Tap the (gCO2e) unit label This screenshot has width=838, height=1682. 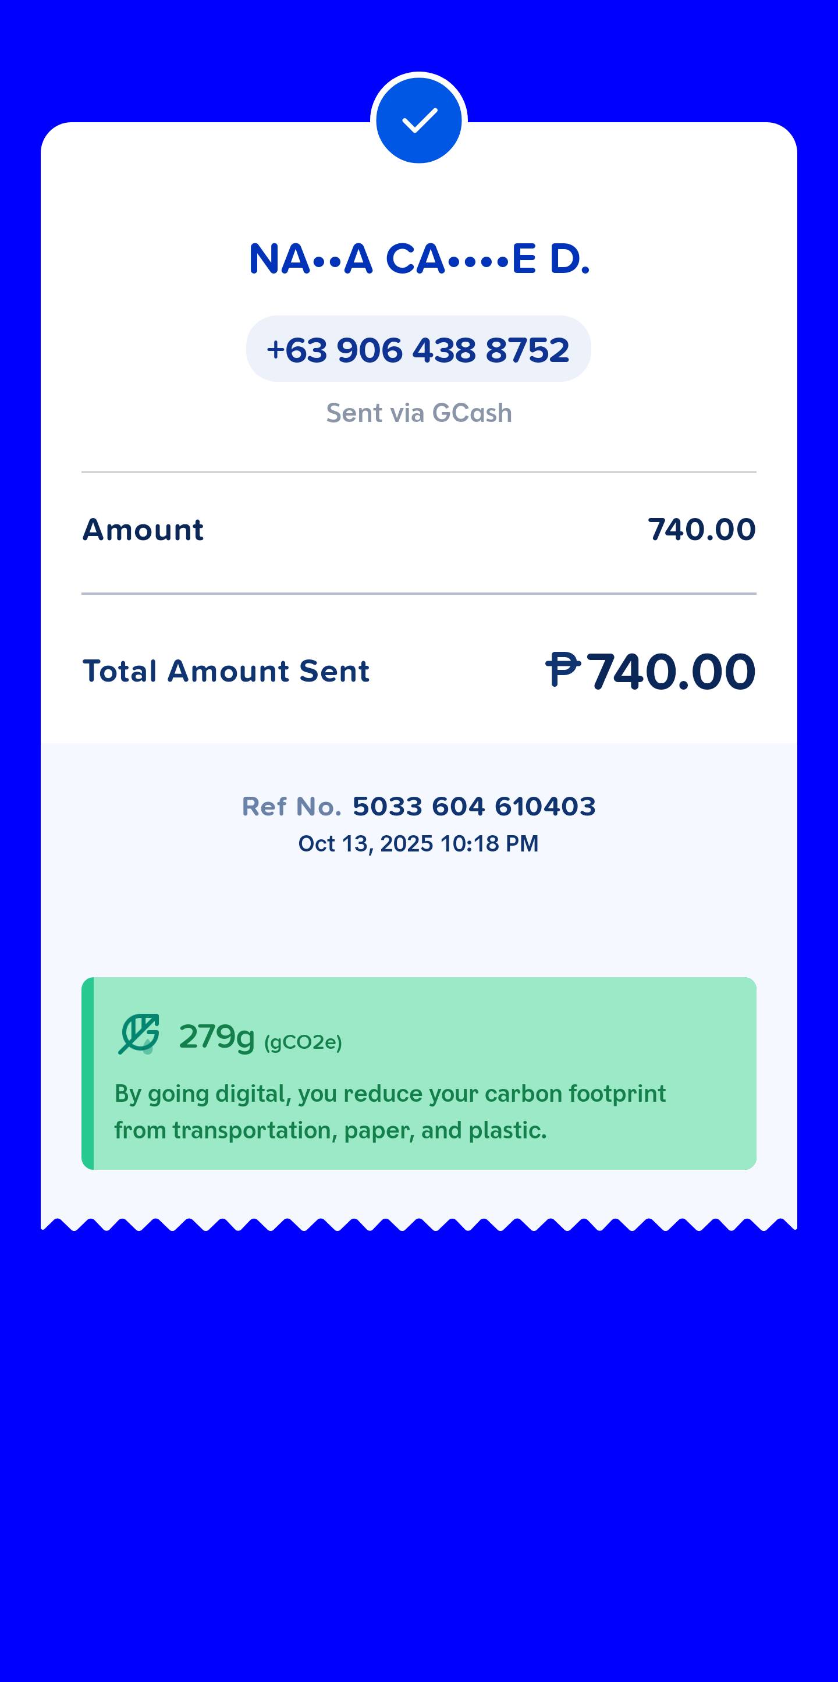click(303, 1042)
